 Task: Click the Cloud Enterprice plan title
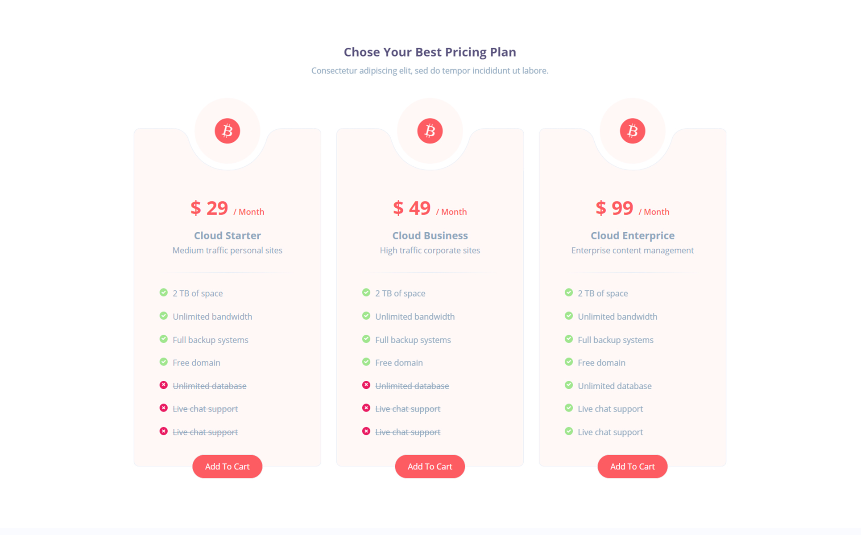tap(632, 235)
